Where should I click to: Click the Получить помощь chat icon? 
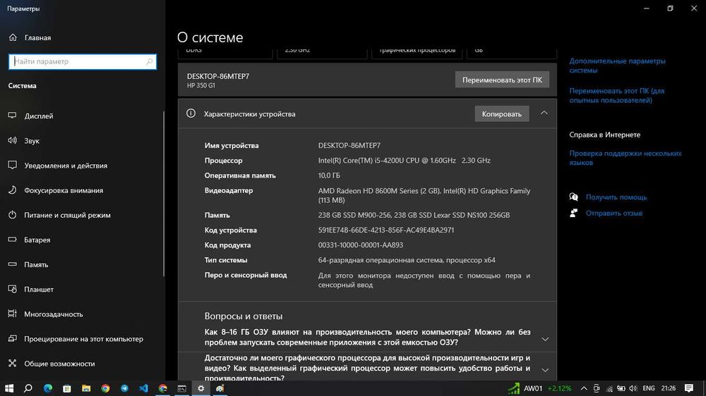pyautogui.click(x=573, y=197)
